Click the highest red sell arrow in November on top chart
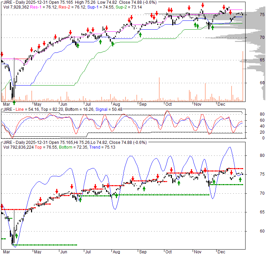The image size is (266, 254). 203,5
